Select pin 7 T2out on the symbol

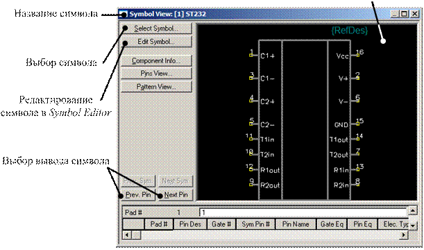(x=358, y=154)
